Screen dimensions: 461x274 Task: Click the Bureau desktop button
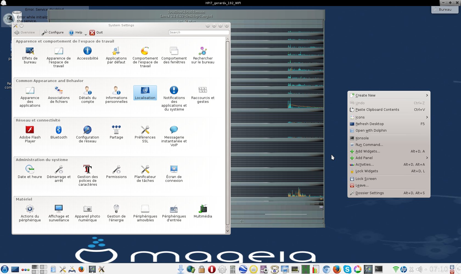pyautogui.click(x=445, y=9)
